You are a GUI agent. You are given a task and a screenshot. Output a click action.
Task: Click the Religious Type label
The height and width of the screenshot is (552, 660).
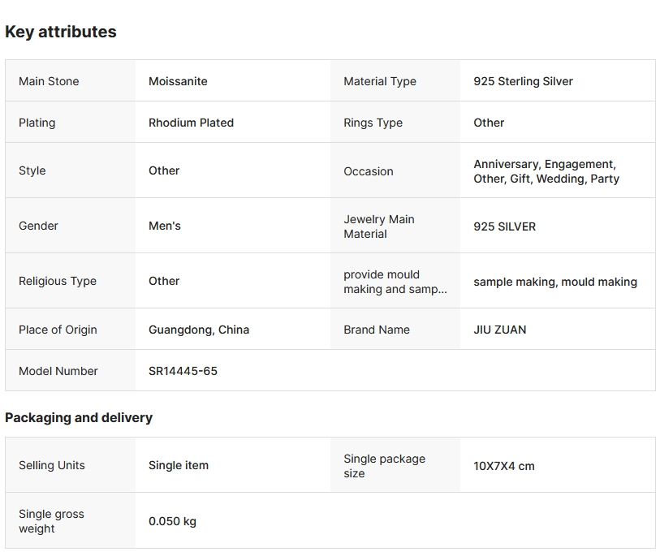pos(58,281)
